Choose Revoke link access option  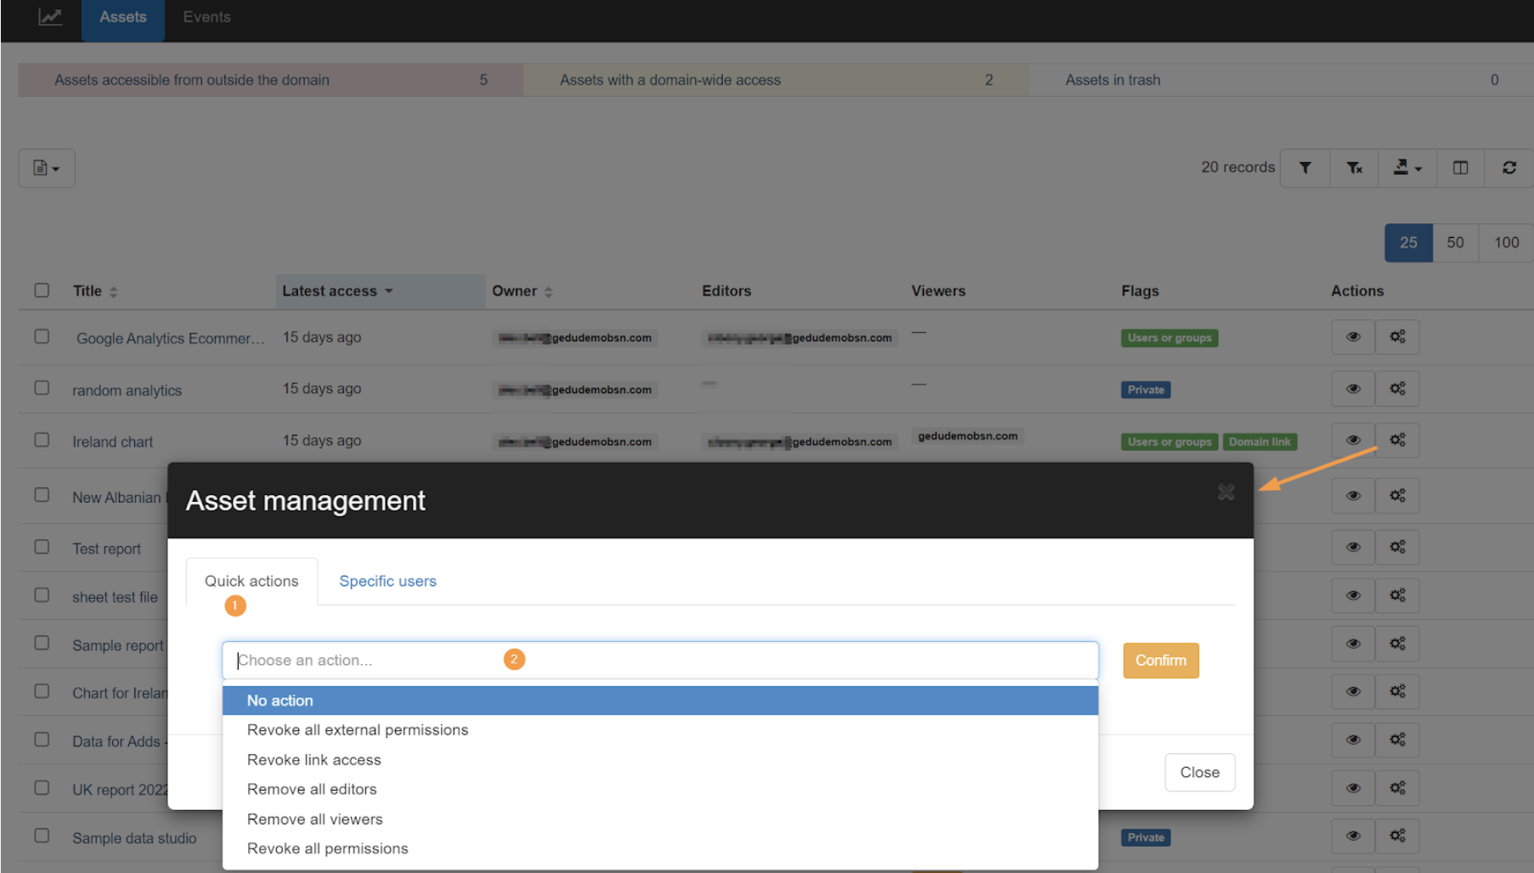pos(660,760)
